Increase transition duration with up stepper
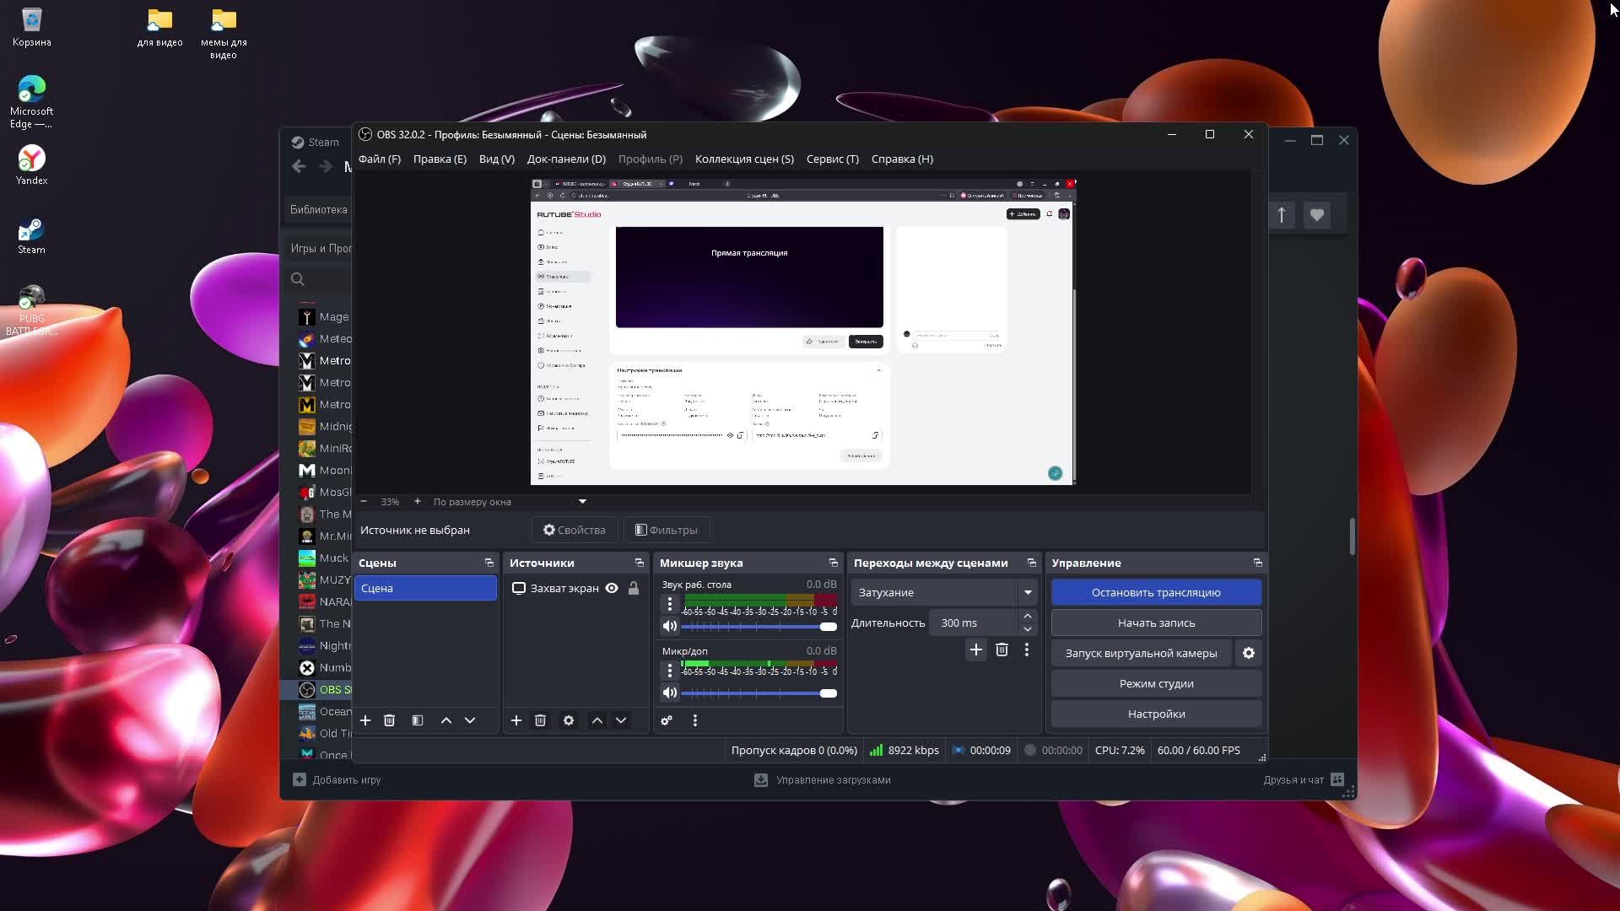The width and height of the screenshot is (1620, 911). click(1027, 617)
